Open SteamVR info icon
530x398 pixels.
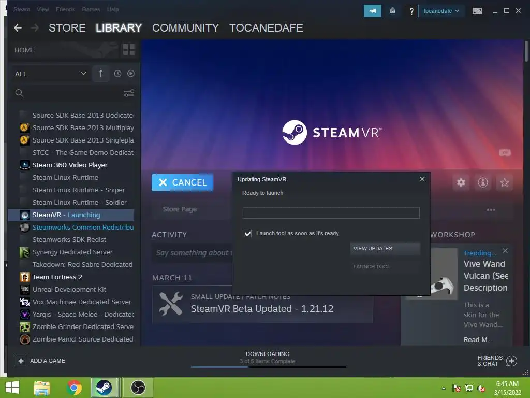click(483, 182)
